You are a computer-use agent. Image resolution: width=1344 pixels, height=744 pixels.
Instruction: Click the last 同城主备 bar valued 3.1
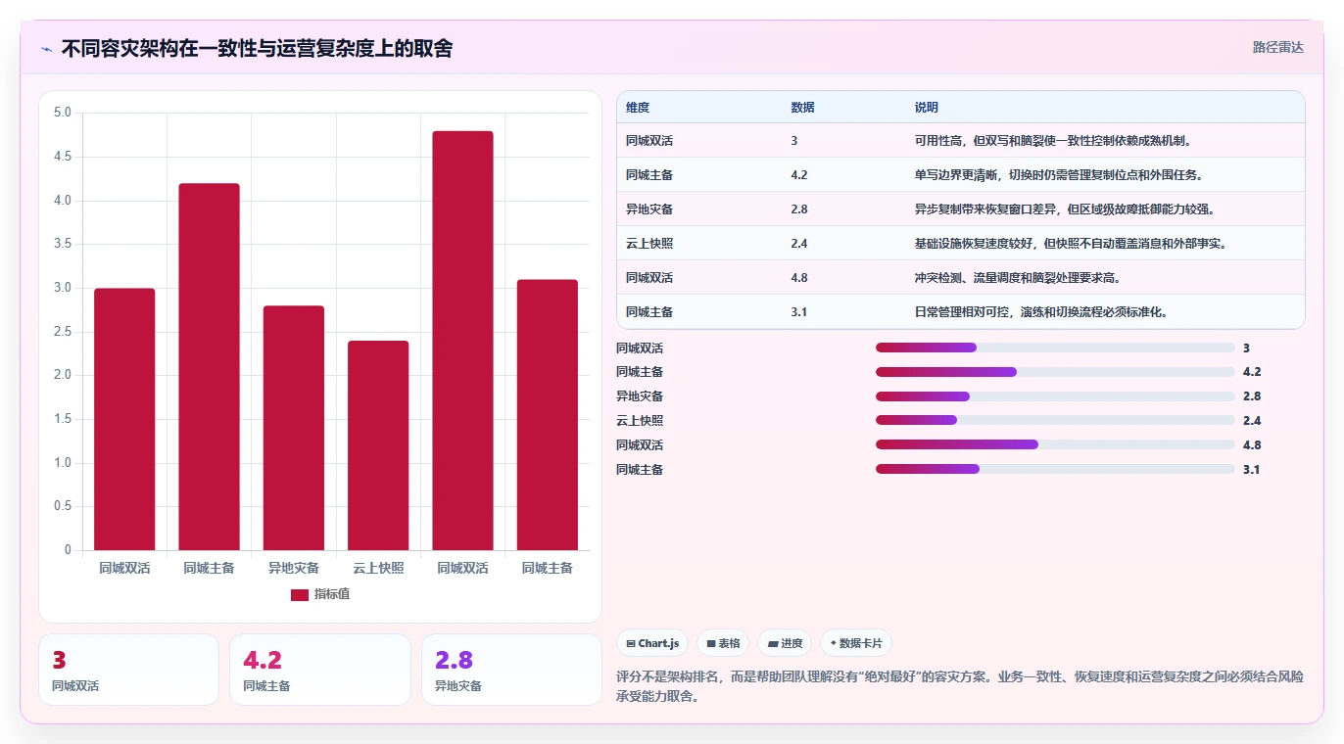pos(548,415)
